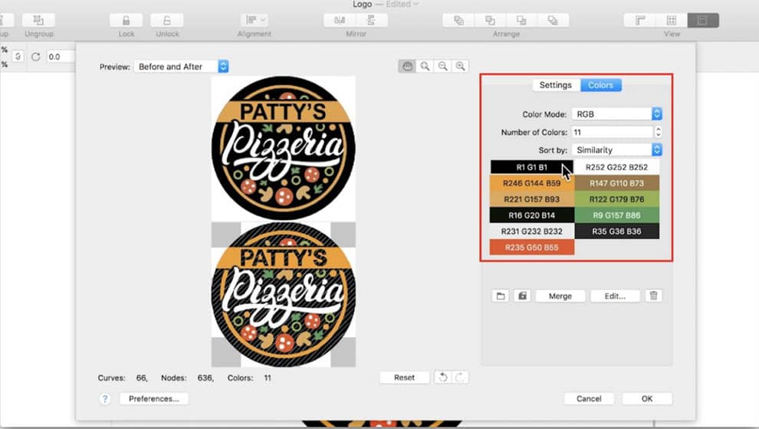Image resolution: width=759 pixels, height=429 pixels.
Task: Open the Sort by Similarity dropdown
Action: point(616,150)
